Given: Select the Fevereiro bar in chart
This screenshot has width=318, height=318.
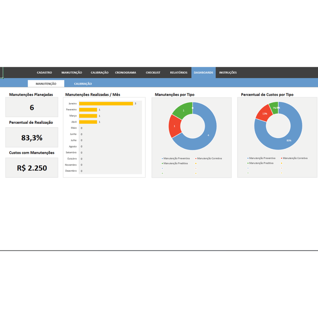Looking at the screenshot, I should pos(88,110).
